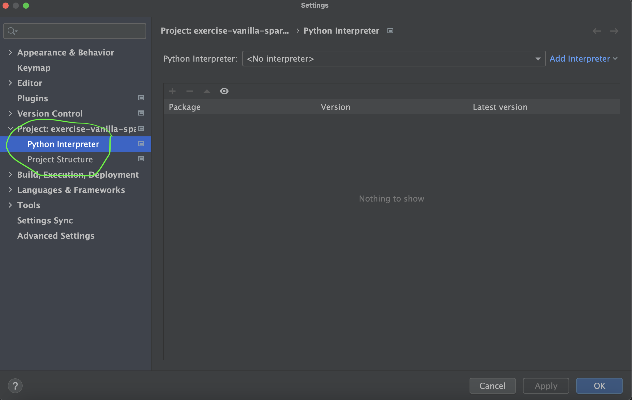Focus the settings search field

pos(79,31)
